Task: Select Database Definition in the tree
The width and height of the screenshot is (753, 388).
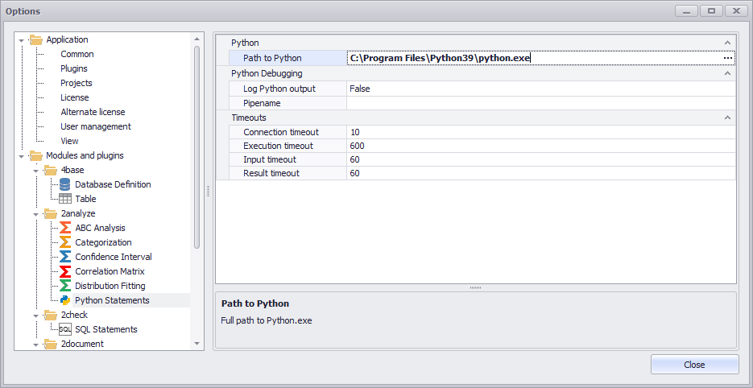Action: point(113,184)
